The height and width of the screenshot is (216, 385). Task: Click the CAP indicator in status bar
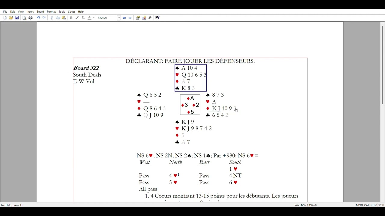[x=367, y=205]
